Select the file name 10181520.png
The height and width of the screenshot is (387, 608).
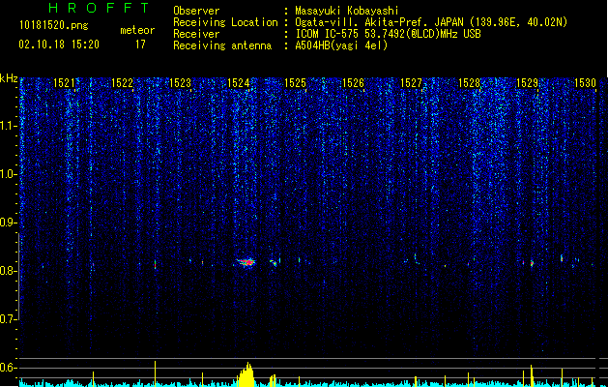pyautogui.click(x=53, y=26)
